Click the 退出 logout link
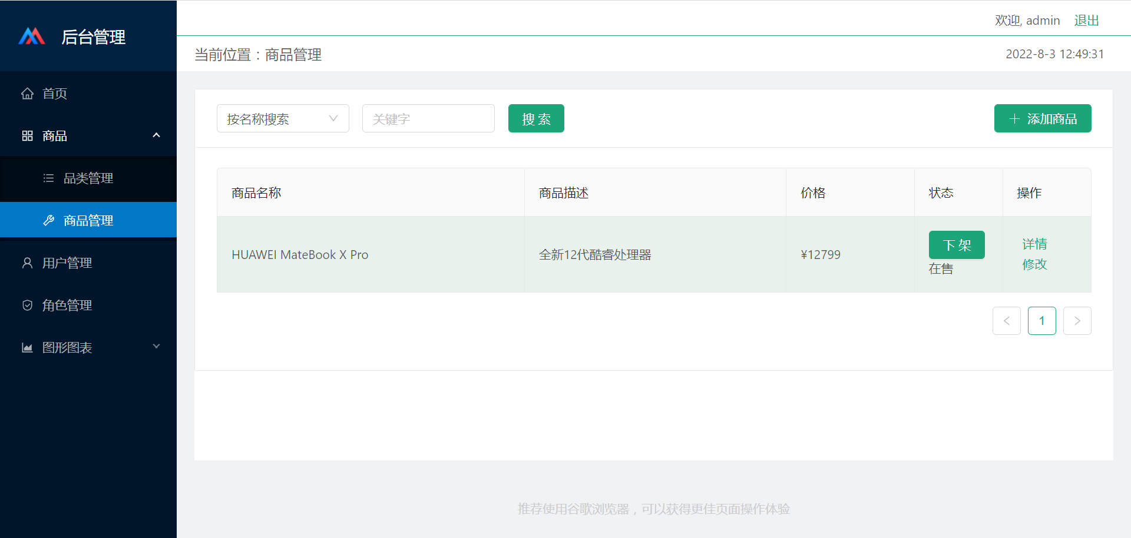Viewport: 1131px width, 538px height. pyautogui.click(x=1086, y=21)
